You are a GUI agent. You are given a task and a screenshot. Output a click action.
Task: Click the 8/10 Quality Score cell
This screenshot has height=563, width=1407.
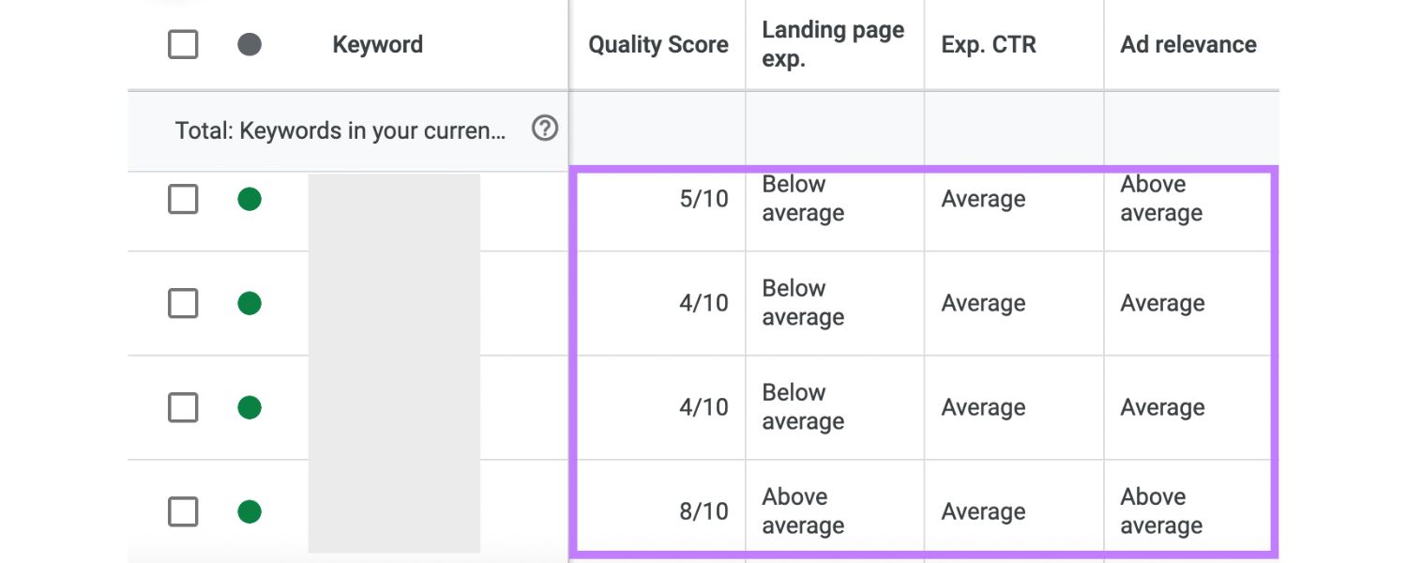703,511
